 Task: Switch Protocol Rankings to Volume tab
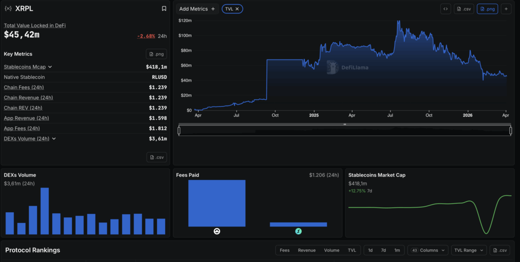point(332,250)
